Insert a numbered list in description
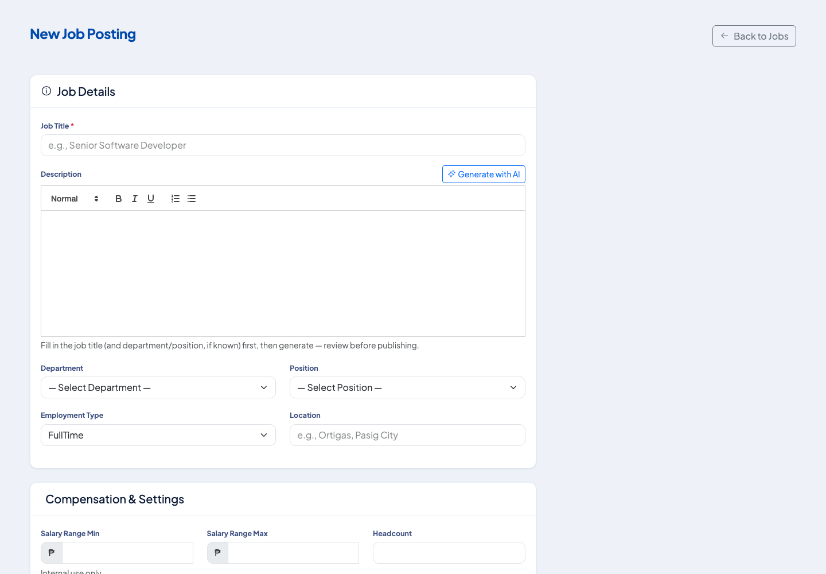This screenshot has width=826, height=574. click(x=176, y=199)
